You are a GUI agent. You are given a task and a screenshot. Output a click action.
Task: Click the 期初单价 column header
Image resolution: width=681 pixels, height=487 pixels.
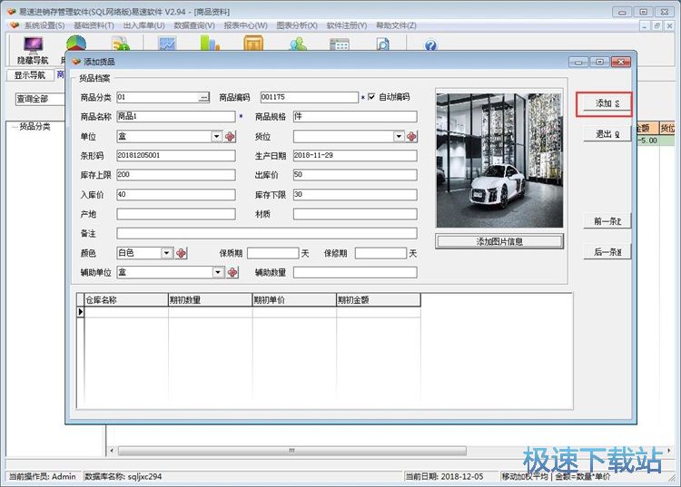click(x=294, y=300)
